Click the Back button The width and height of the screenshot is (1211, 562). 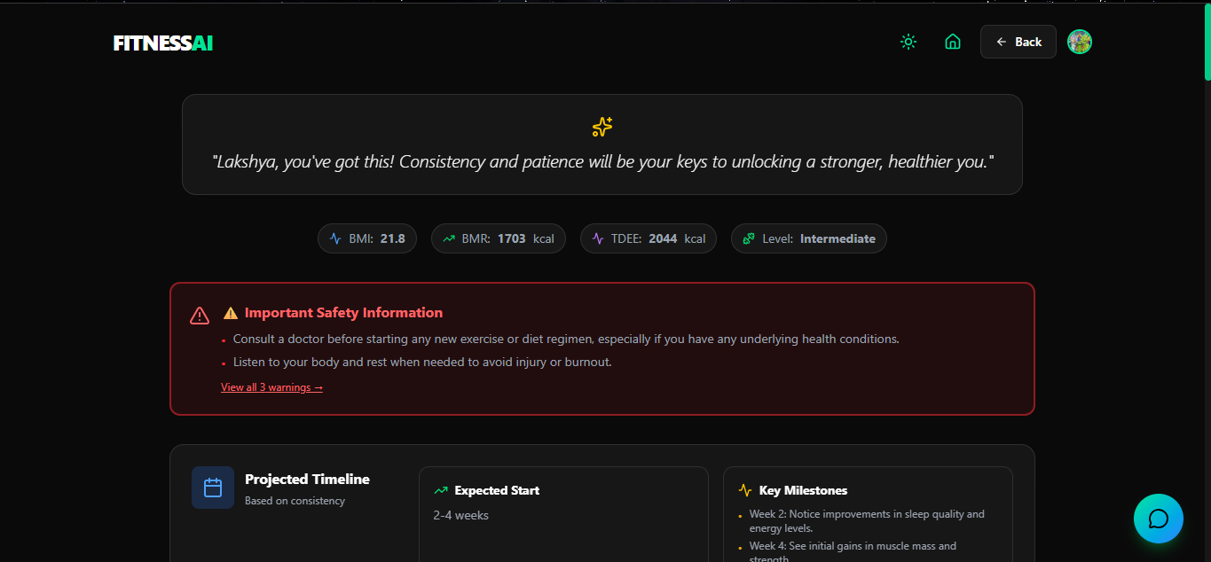tap(1018, 42)
